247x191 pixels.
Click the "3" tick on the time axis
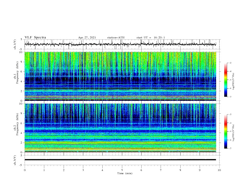83,170
